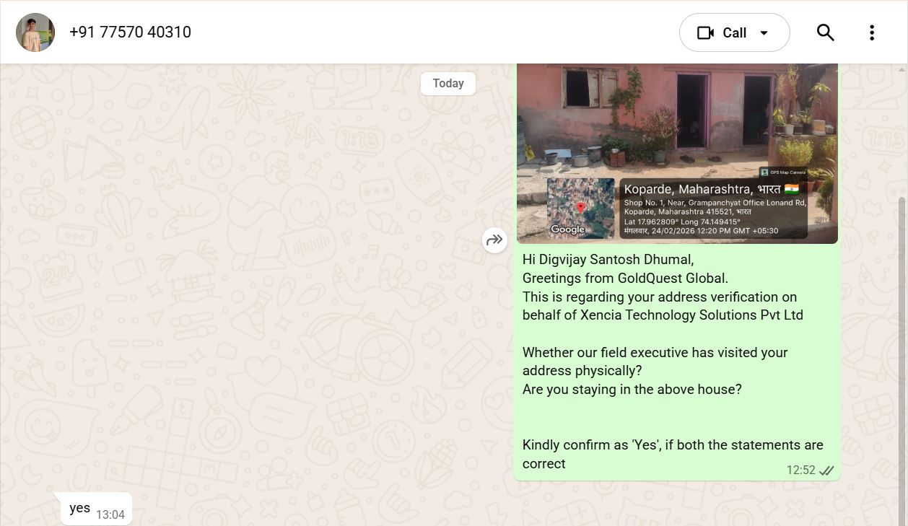Forward the photo message using arrow icon

click(x=494, y=240)
